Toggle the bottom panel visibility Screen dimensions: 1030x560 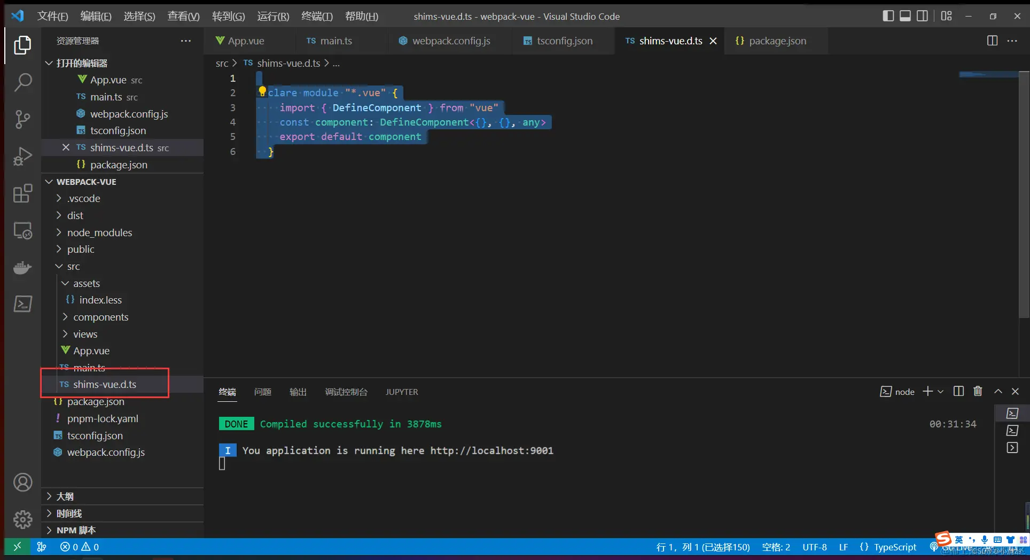pyautogui.click(x=905, y=16)
